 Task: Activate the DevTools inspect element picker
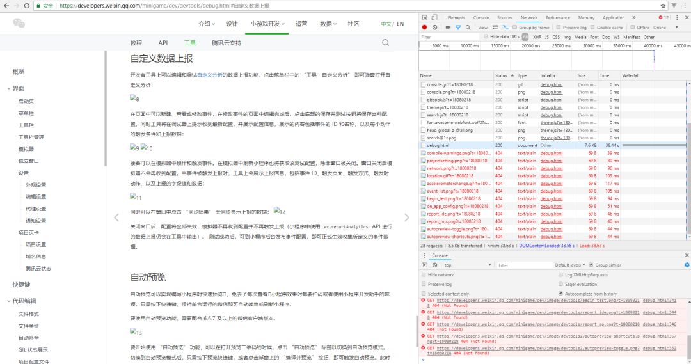pyautogui.click(x=425, y=18)
